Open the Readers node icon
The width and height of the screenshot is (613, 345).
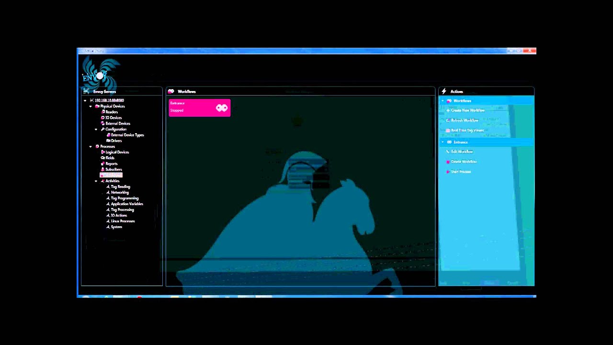(x=102, y=112)
